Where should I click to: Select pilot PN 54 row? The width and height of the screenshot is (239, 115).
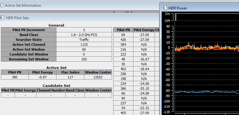136,108
